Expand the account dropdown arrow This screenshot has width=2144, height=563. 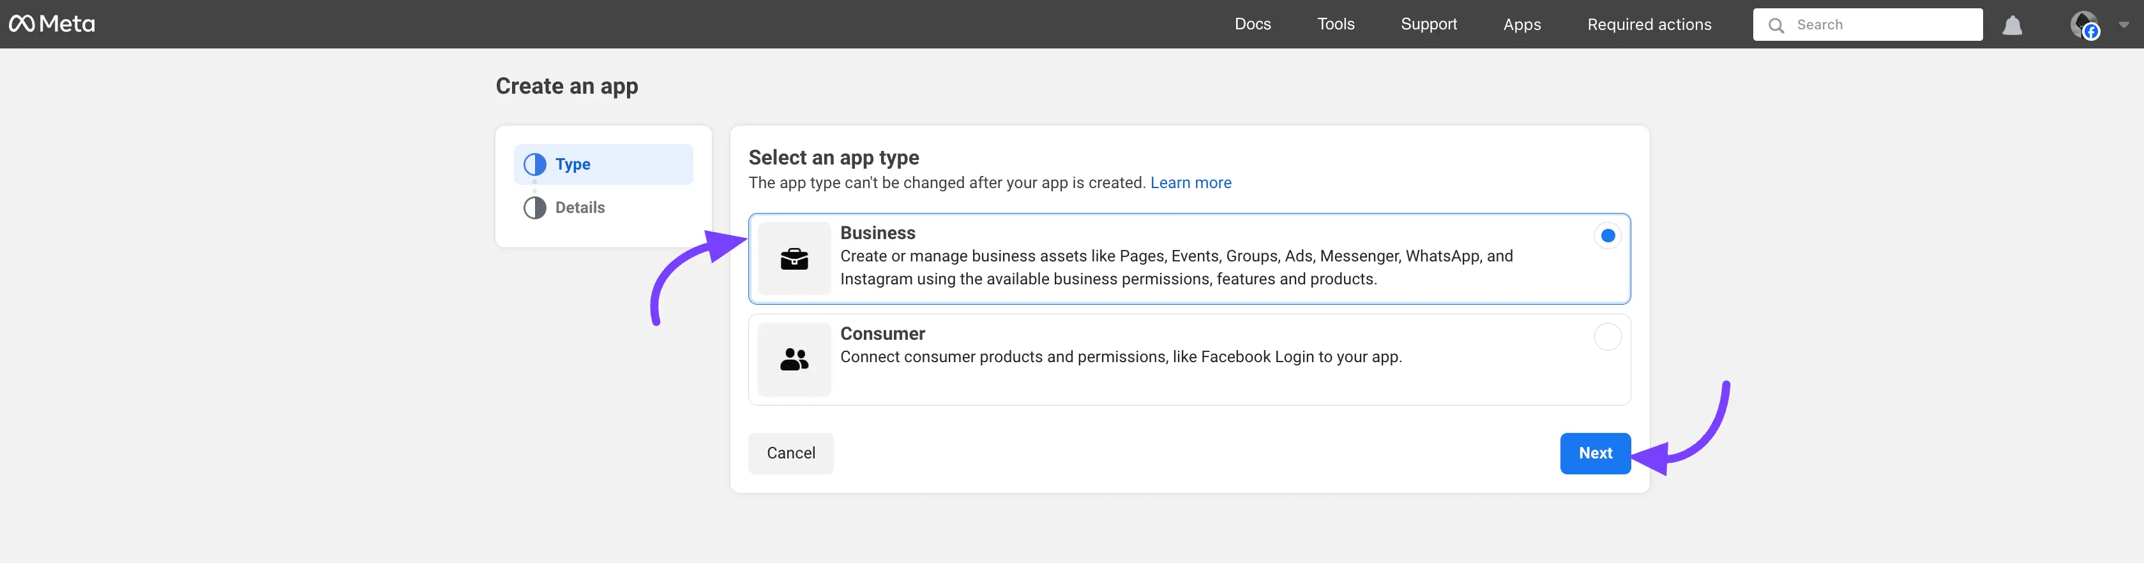coord(2124,25)
